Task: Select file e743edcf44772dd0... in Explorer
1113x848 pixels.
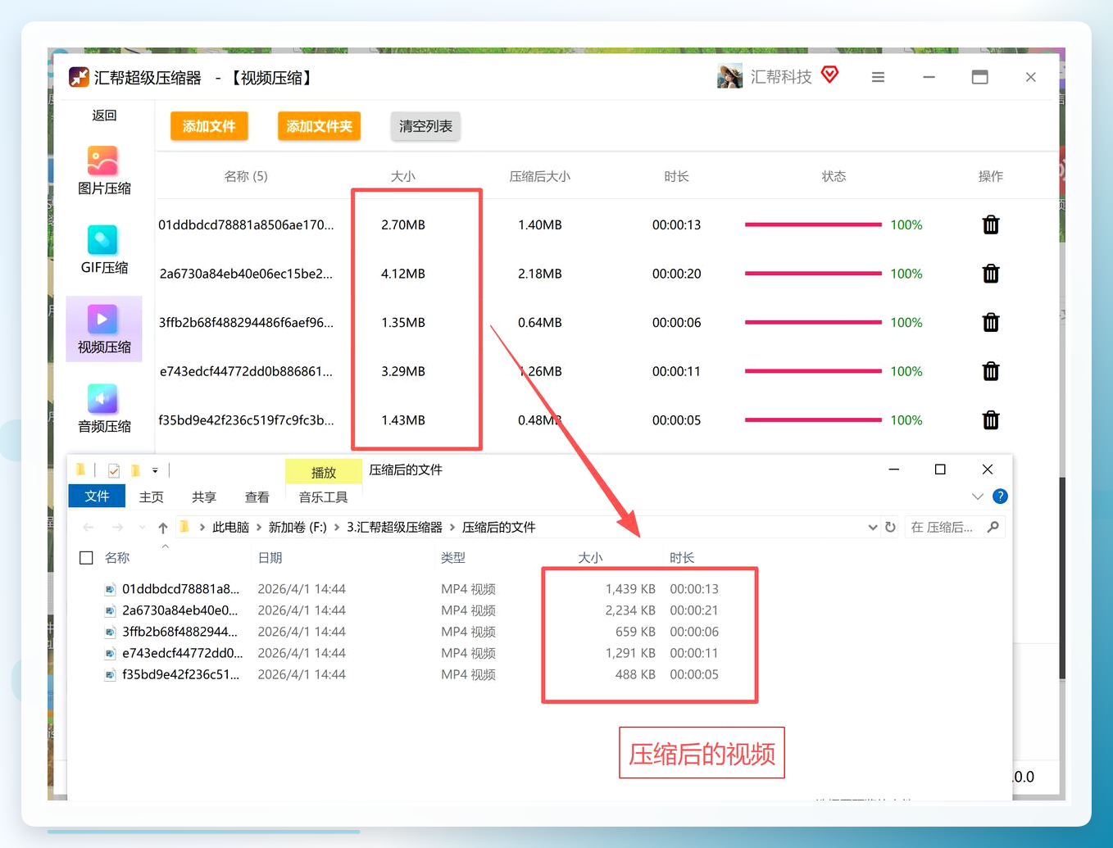Action: tap(183, 653)
